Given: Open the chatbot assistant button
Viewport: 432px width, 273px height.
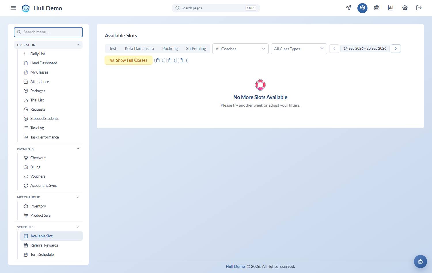Looking at the screenshot, I should click(x=420, y=262).
